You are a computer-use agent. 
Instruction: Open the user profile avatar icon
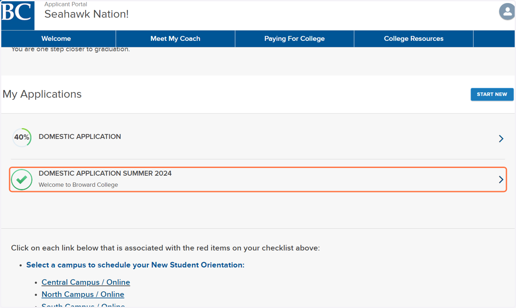click(507, 12)
